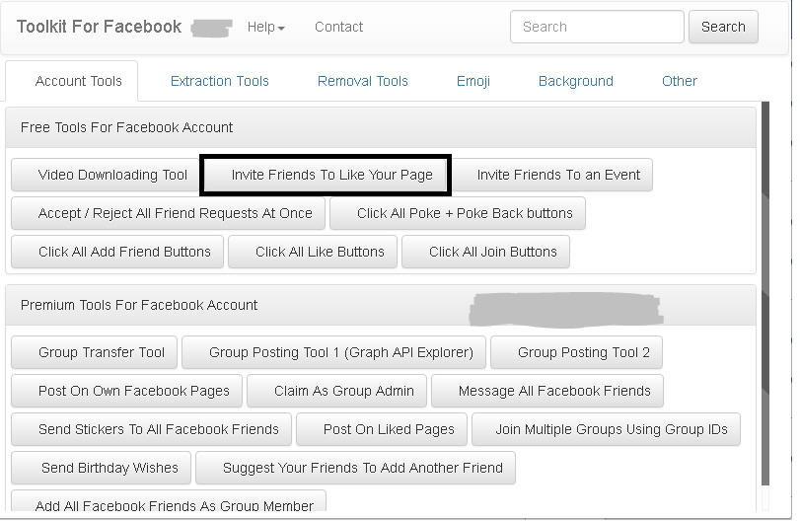Open the Other tab

[679, 81]
